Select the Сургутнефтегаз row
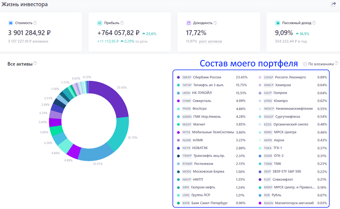The image size is (340, 209). point(293,116)
